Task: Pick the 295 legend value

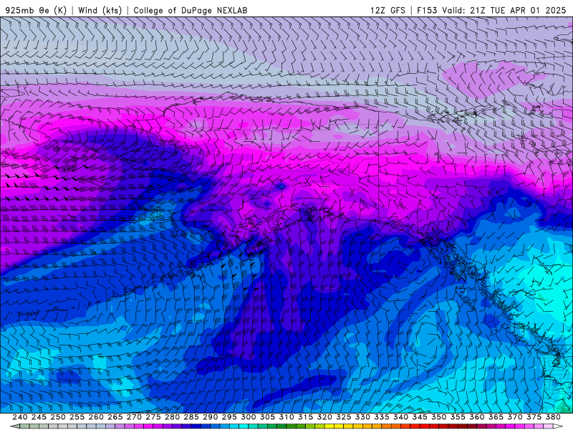Action: [229, 417]
